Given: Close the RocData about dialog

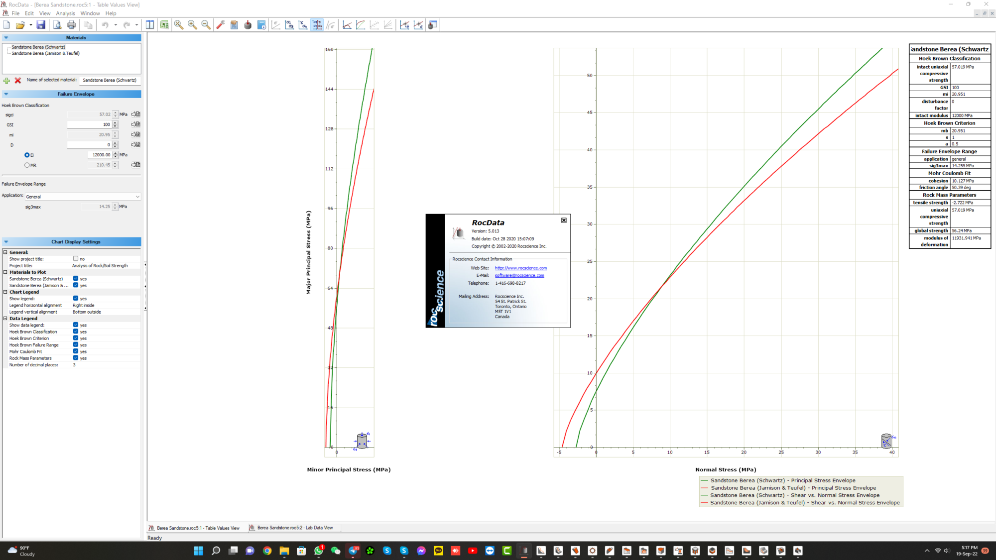Looking at the screenshot, I should coord(564,220).
